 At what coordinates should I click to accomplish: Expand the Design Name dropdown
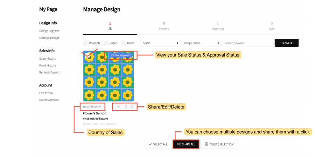(202, 43)
